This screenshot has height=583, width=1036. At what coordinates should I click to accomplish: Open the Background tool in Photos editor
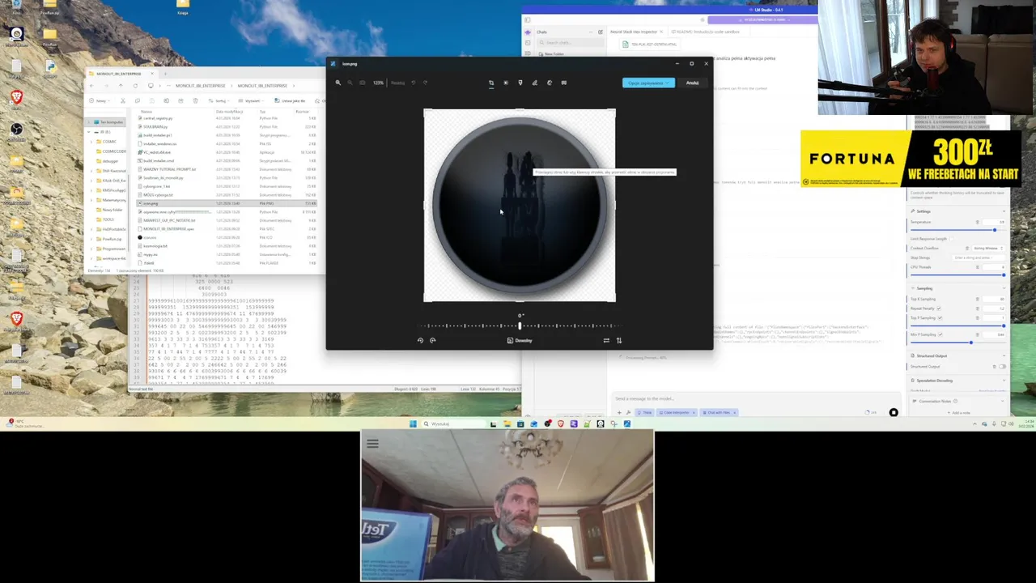point(564,83)
